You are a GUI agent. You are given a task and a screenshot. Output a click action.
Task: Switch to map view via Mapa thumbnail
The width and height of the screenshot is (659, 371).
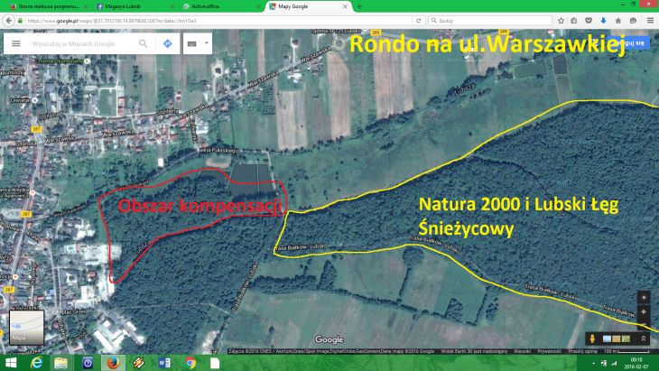coord(26,329)
